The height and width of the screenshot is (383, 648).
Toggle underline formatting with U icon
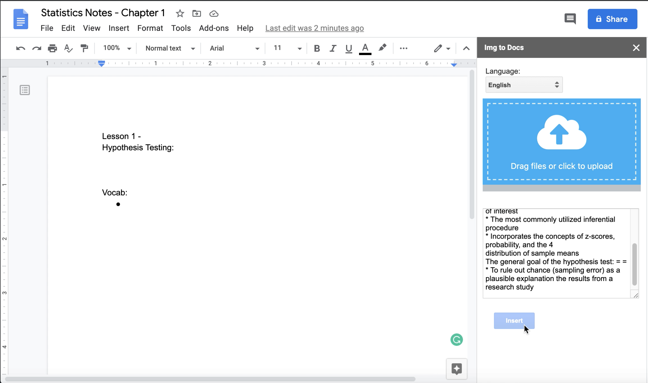click(x=348, y=48)
